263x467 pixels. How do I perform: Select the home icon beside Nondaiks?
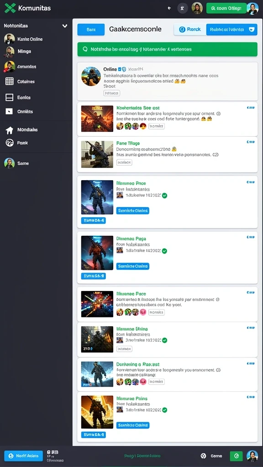[10, 130]
